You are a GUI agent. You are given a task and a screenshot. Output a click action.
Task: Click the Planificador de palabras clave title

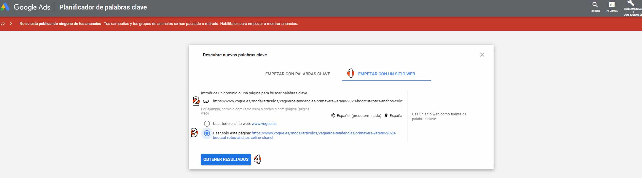pyautogui.click(x=103, y=7)
